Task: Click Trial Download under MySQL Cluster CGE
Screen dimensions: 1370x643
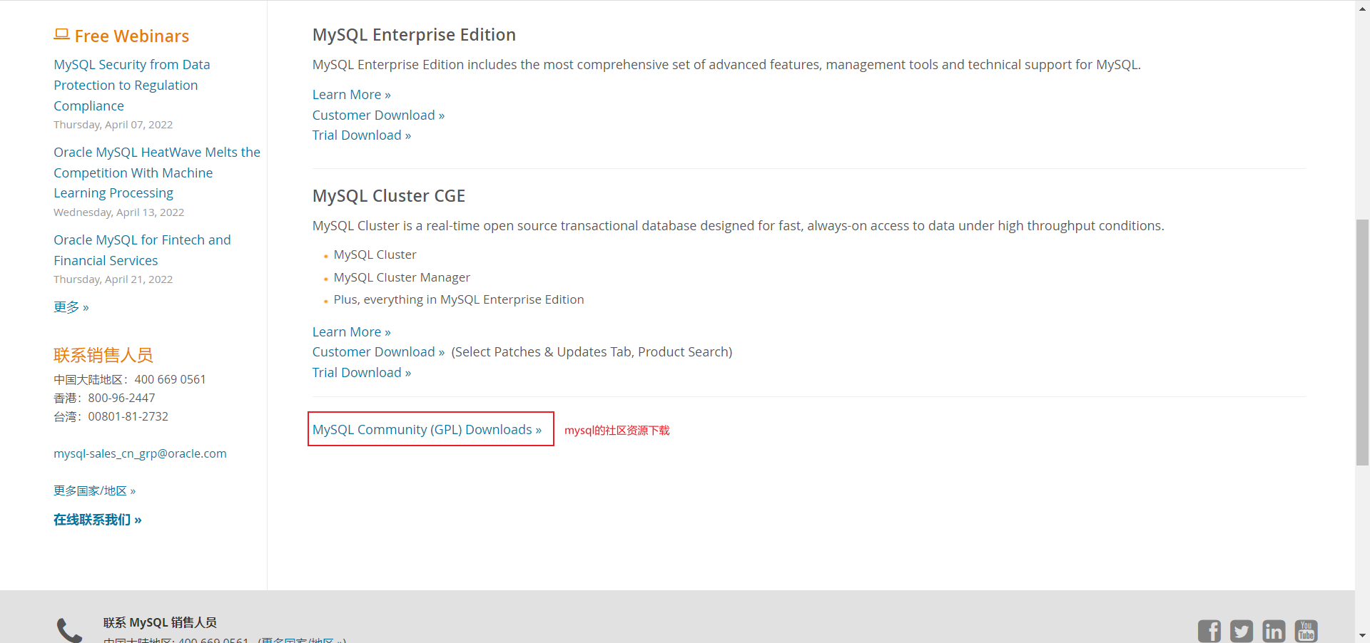Action: click(362, 373)
